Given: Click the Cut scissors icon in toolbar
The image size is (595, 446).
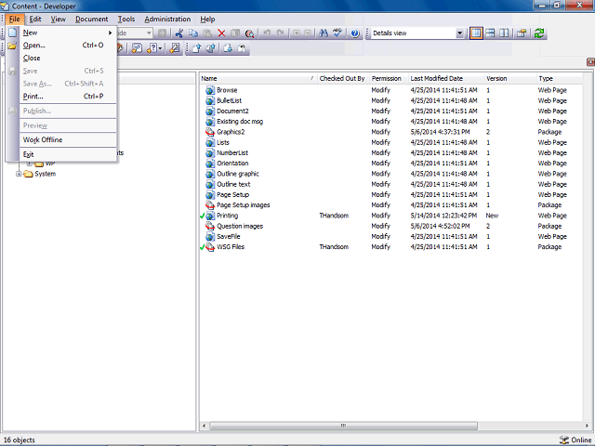Looking at the screenshot, I should (x=179, y=33).
